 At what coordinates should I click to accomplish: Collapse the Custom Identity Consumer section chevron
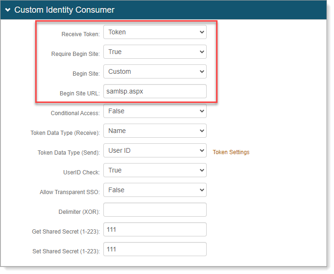pyautogui.click(x=8, y=10)
